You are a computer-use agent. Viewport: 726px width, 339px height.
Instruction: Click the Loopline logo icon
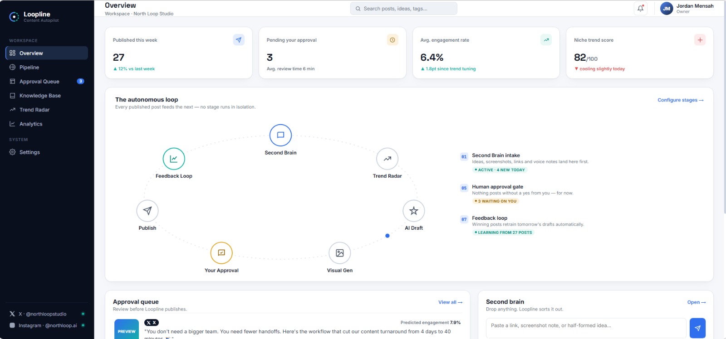click(x=15, y=17)
